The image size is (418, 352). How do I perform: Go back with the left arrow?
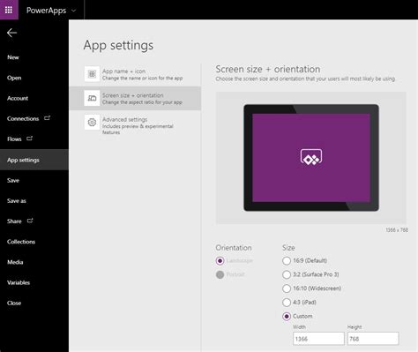(x=11, y=33)
